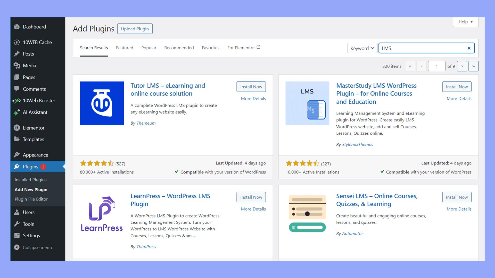Open the Keyword search filter dropdown

(362, 48)
